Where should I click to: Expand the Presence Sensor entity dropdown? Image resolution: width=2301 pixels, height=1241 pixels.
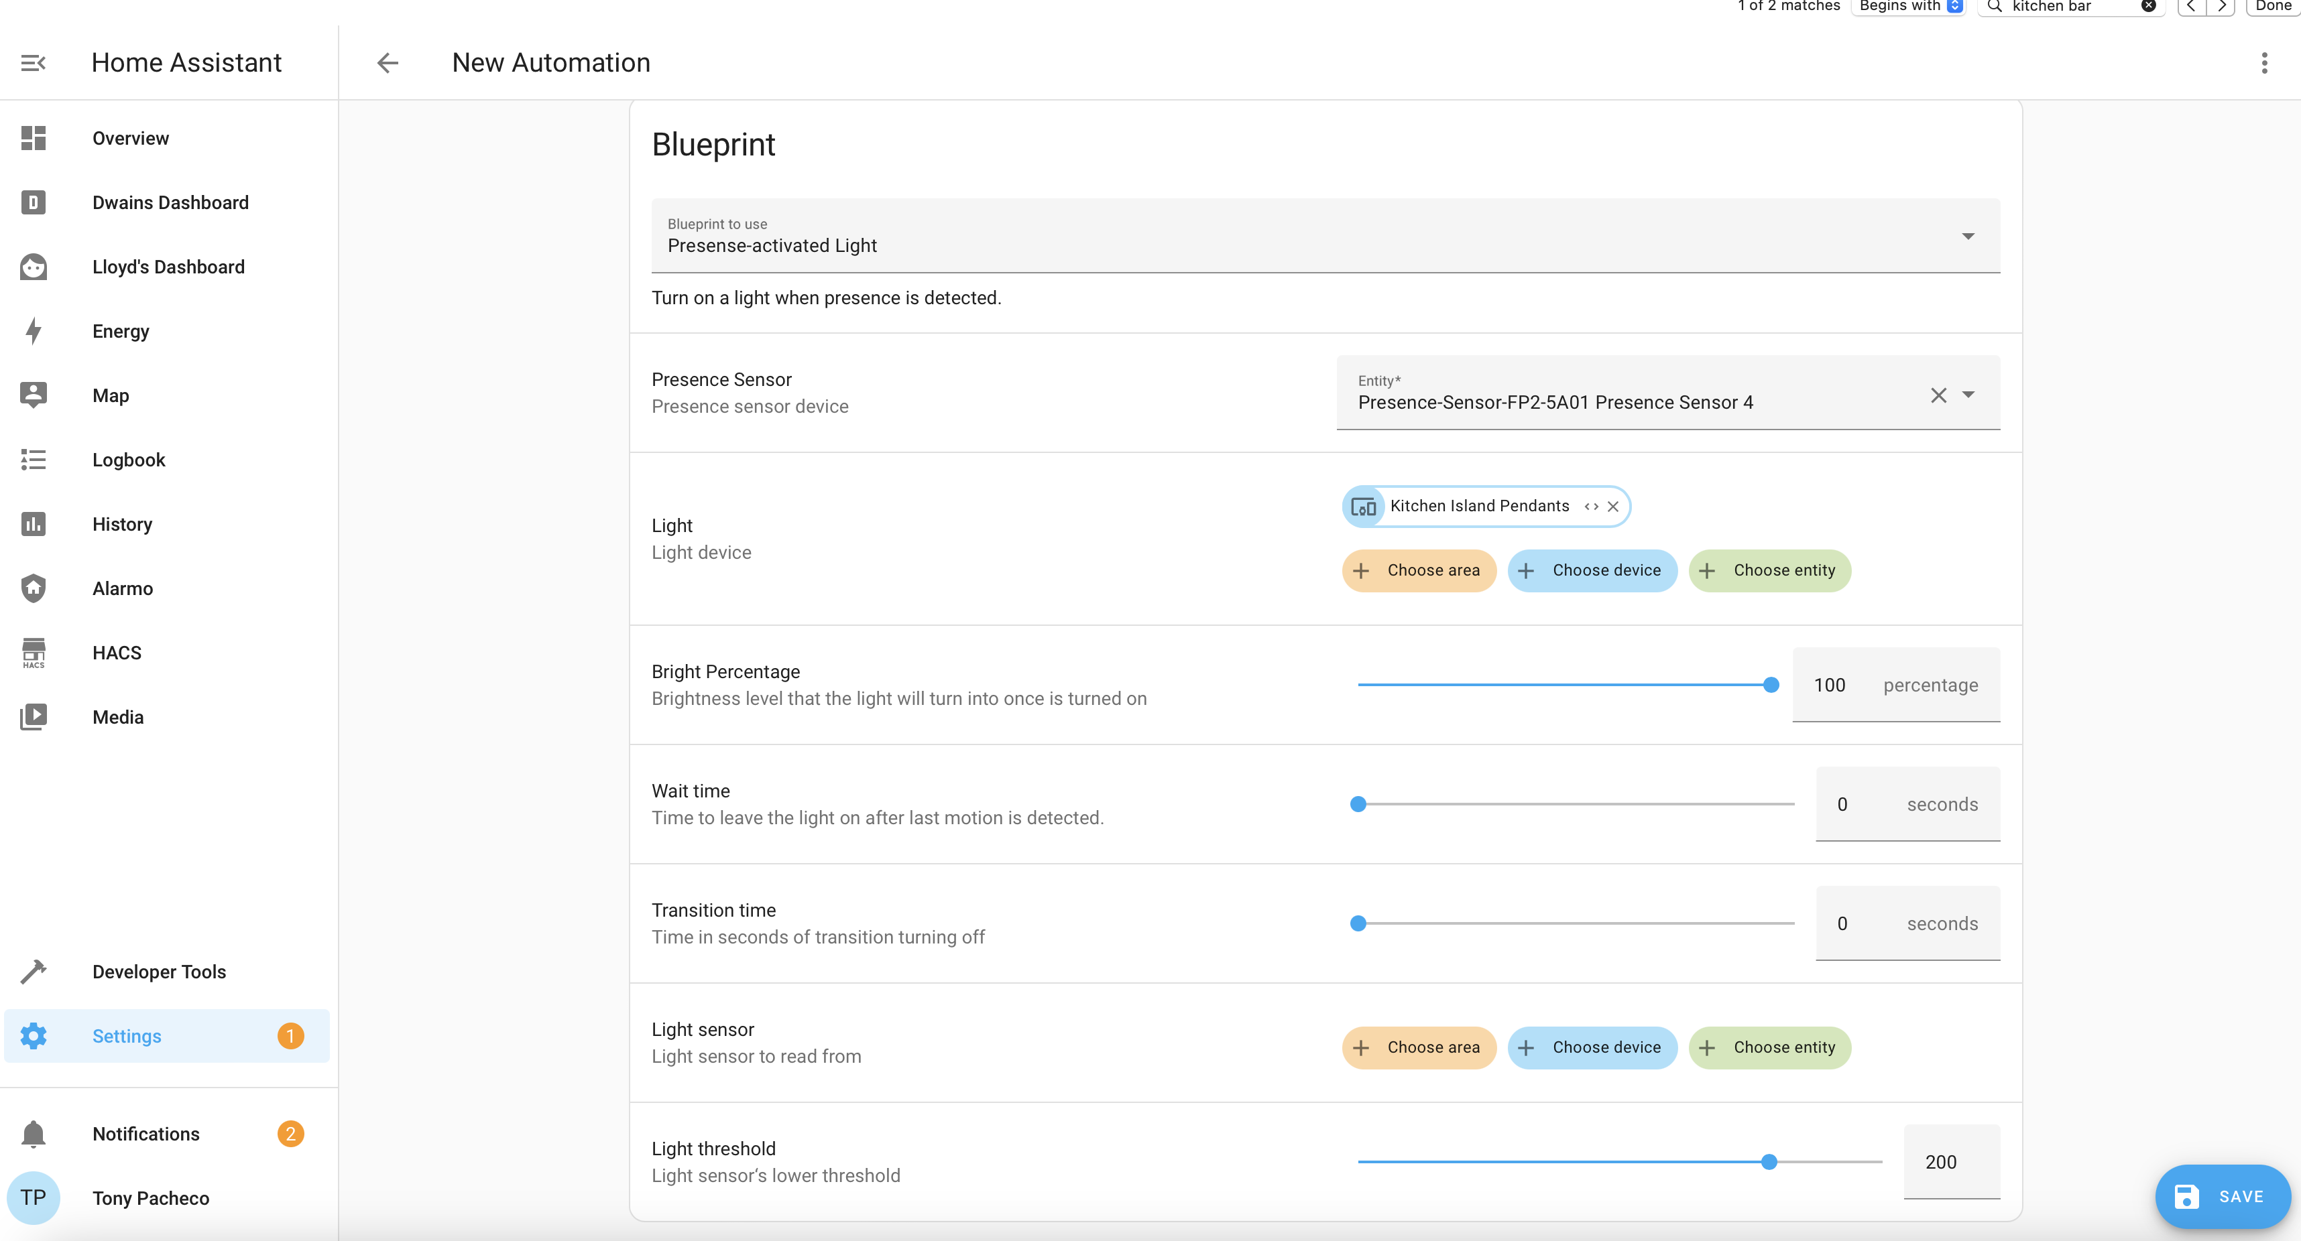1968,395
